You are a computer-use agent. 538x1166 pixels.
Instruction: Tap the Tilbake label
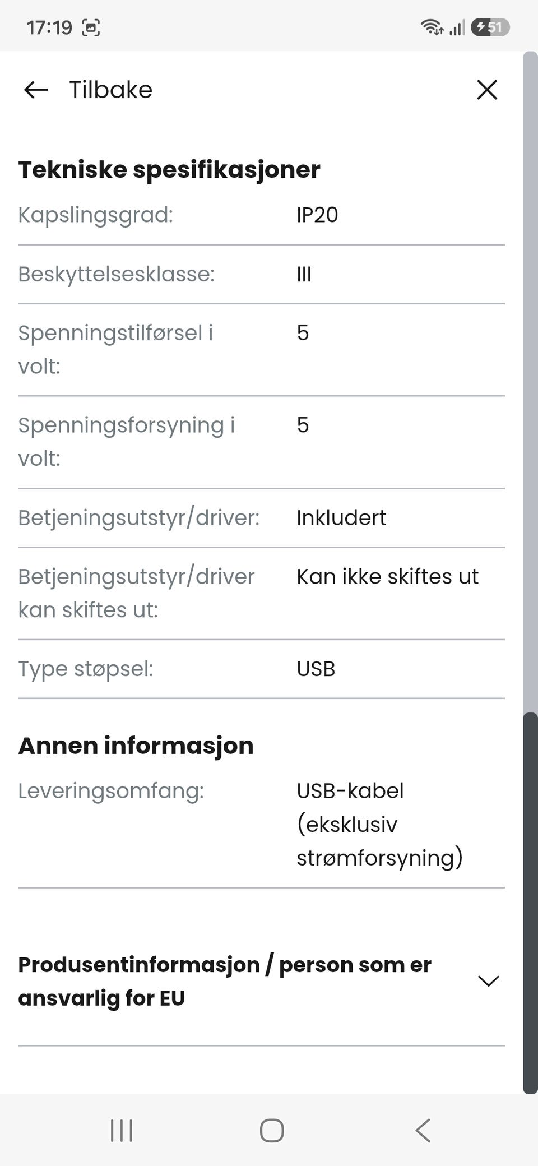tap(110, 90)
